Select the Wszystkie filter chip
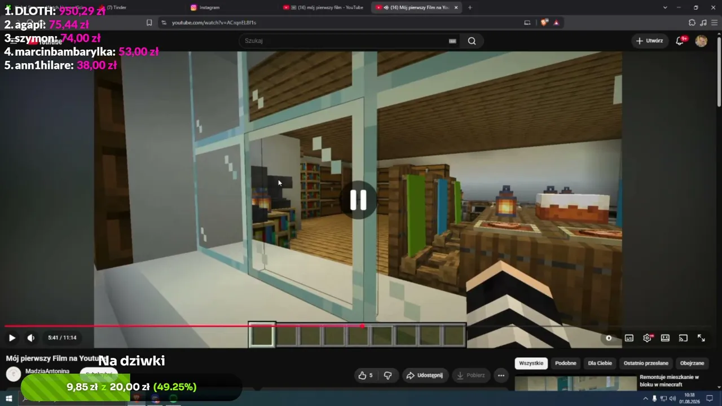The image size is (722, 406). coord(531,363)
